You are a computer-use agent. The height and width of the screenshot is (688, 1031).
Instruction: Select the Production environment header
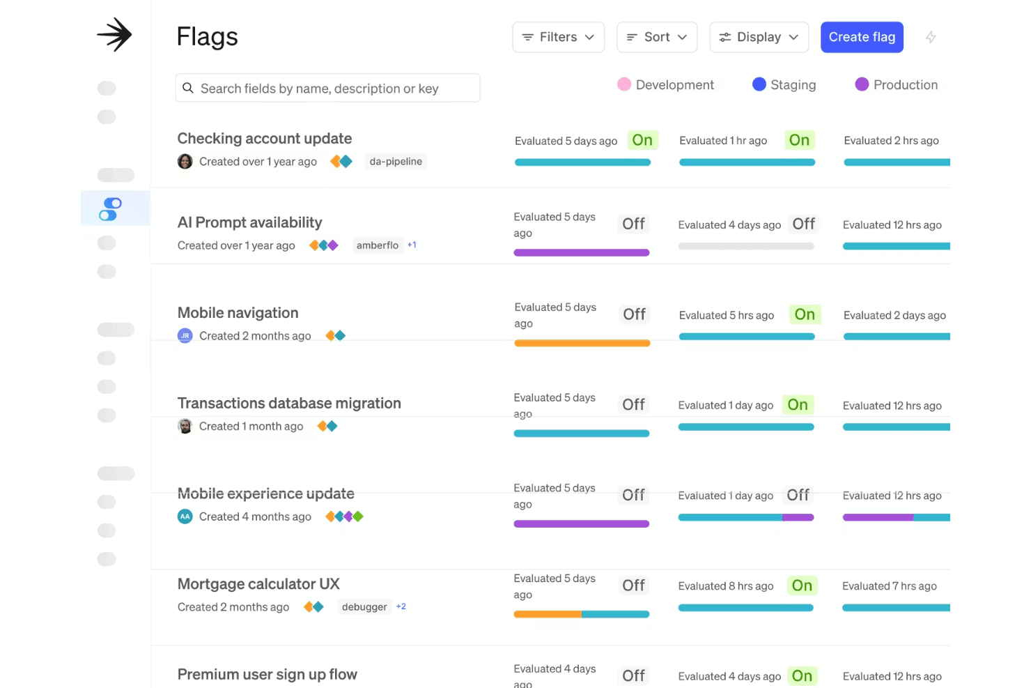897,85
